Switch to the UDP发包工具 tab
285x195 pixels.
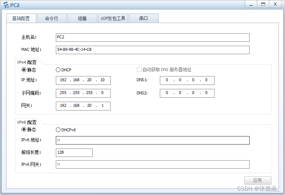[x=113, y=18]
